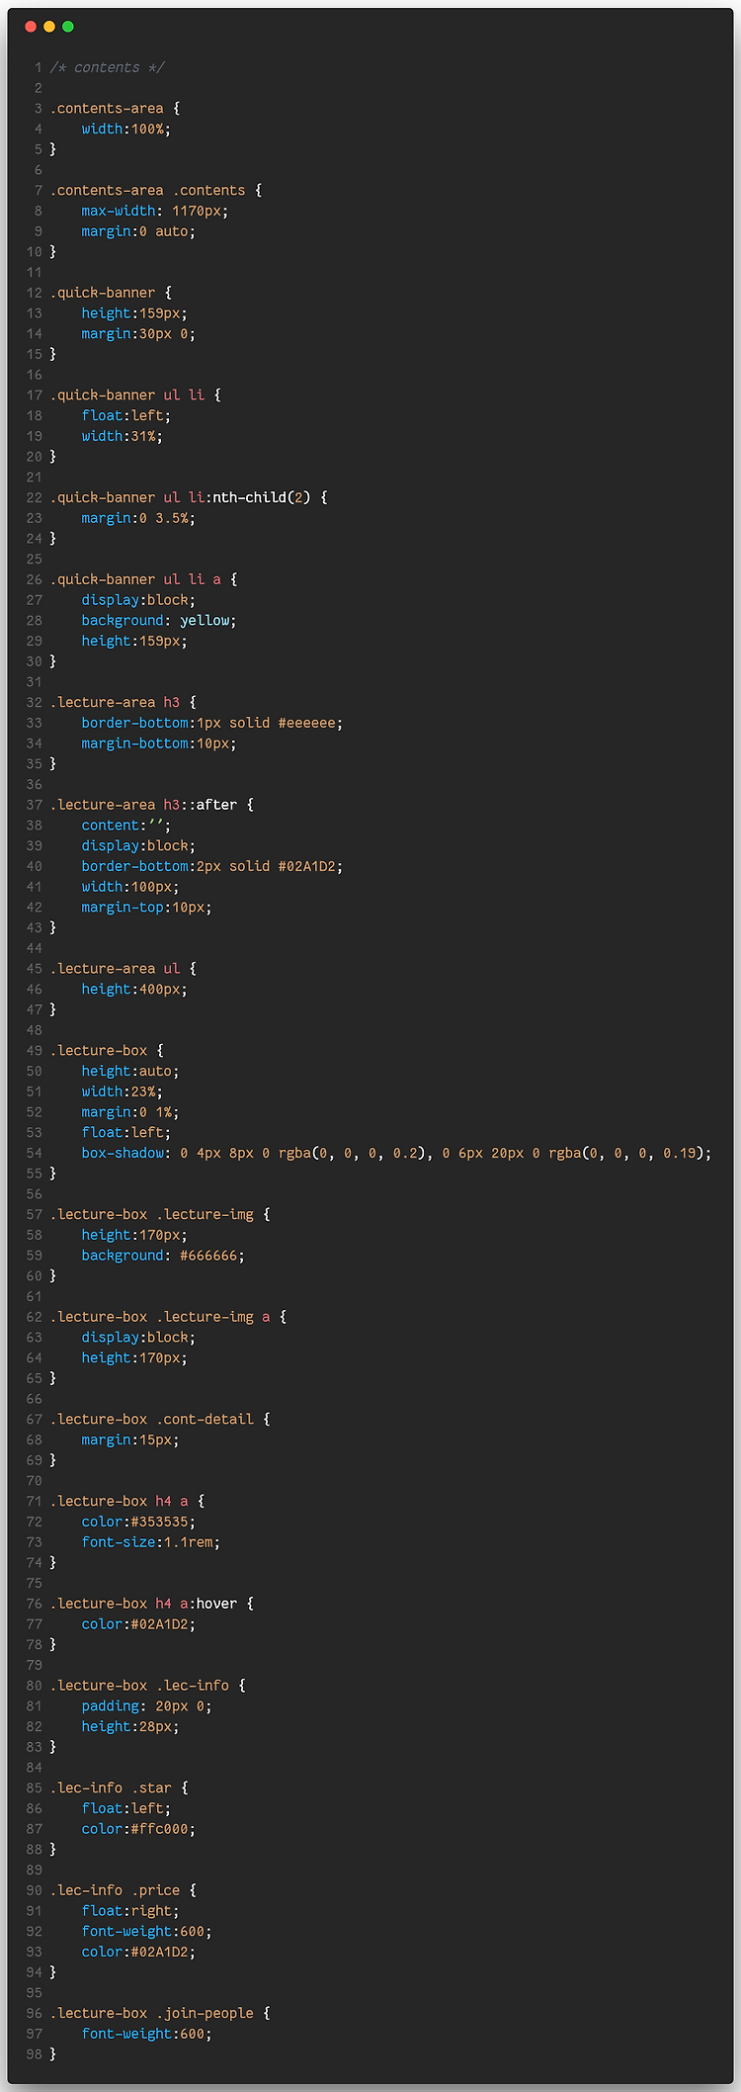Click the line number 98 in the gutter
741x2092 pixels.
pos(35,2054)
